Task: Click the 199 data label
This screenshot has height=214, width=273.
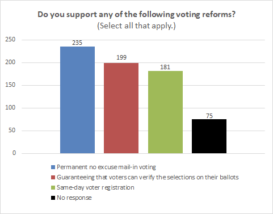Action: click(121, 57)
